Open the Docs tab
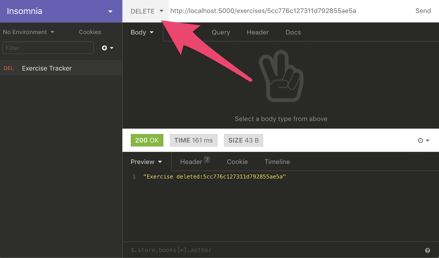 (293, 32)
